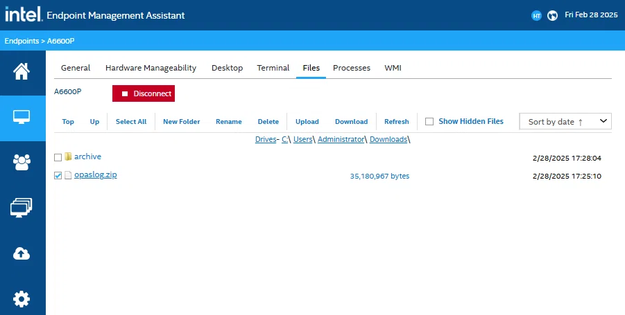Click the Drives breadcrumb link
625x315 pixels.
[266, 140]
